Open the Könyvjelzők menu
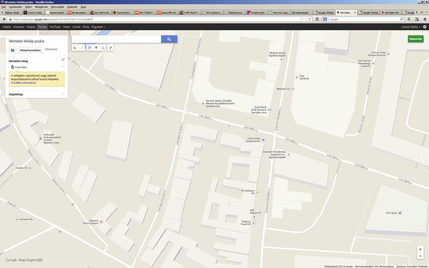 click(x=57, y=7)
